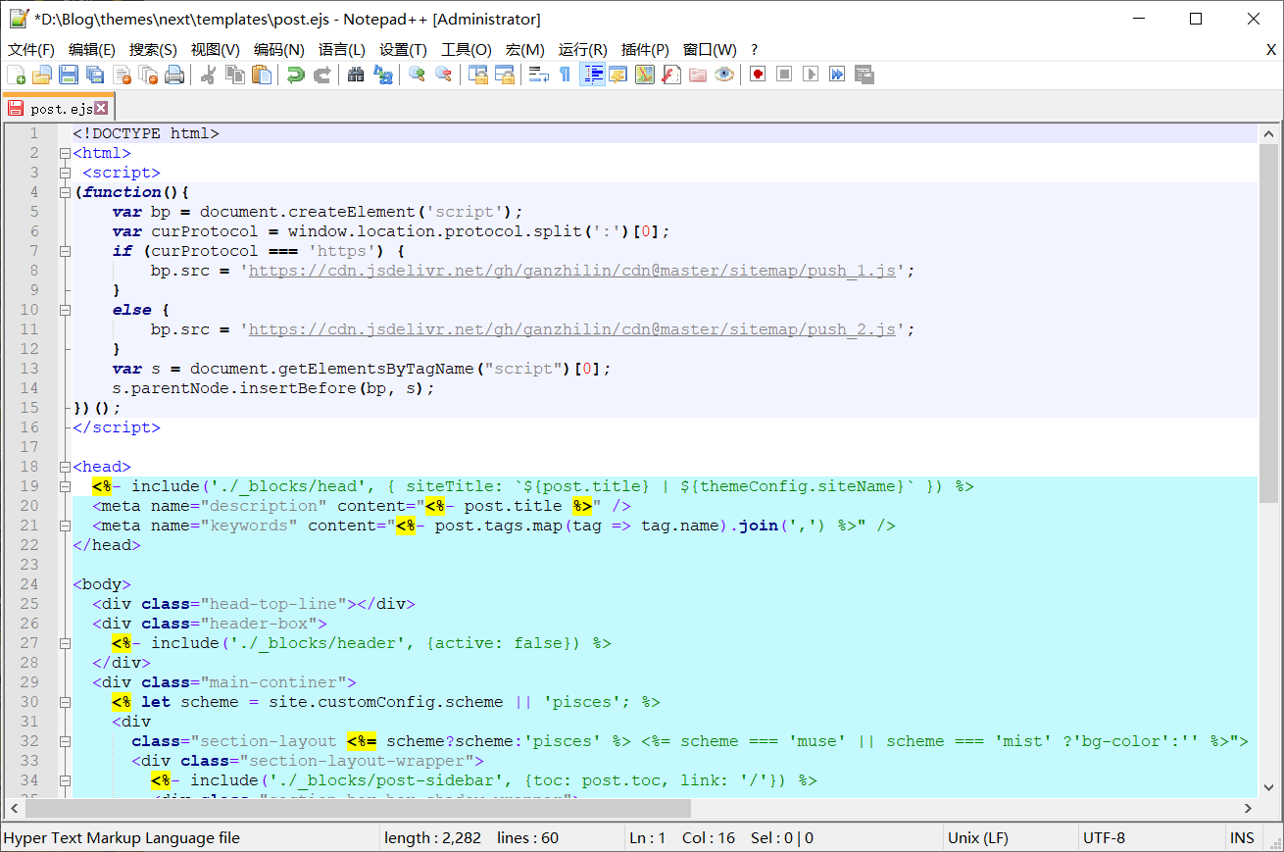Click the Zoom In magnifier icon
The height and width of the screenshot is (852, 1284).
click(x=417, y=75)
